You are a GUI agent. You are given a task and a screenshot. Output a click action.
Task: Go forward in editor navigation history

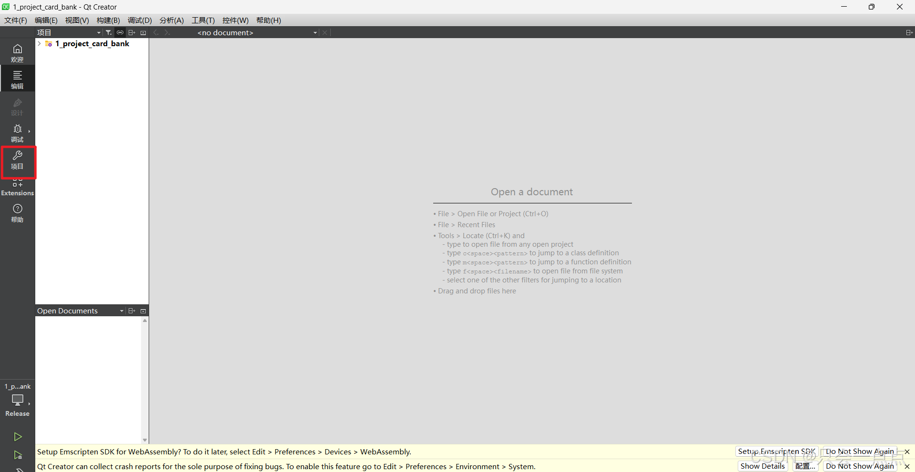[x=167, y=32]
